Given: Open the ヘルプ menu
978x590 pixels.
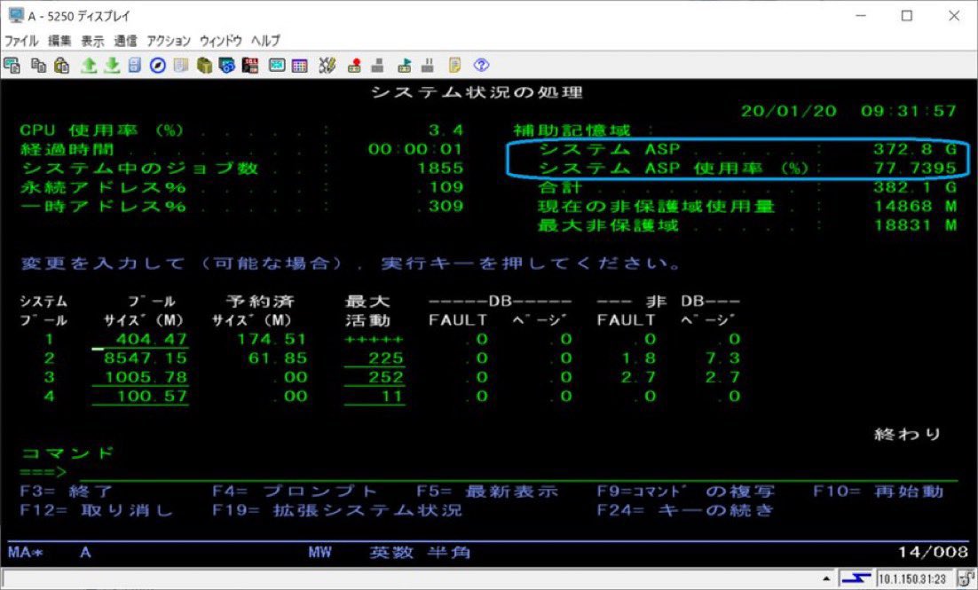Looking at the screenshot, I should 265,41.
